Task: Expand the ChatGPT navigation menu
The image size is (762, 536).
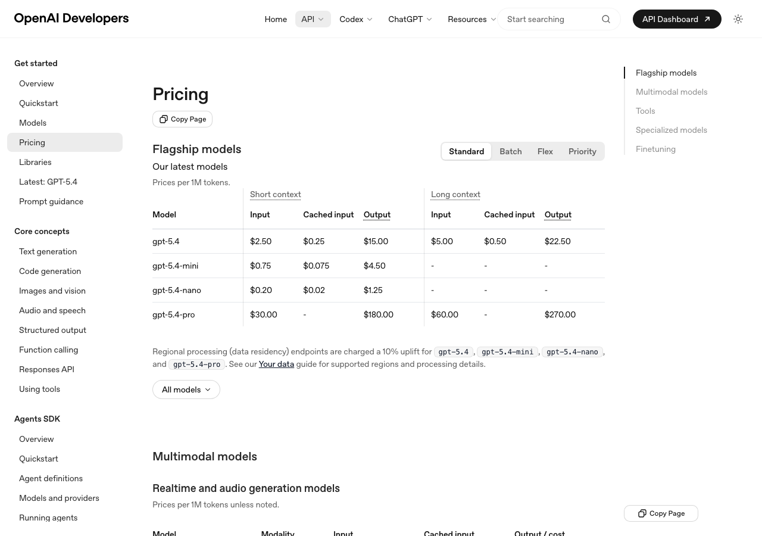Action: (410, 19)
